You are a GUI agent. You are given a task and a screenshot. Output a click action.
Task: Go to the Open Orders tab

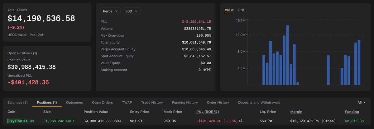102,102
